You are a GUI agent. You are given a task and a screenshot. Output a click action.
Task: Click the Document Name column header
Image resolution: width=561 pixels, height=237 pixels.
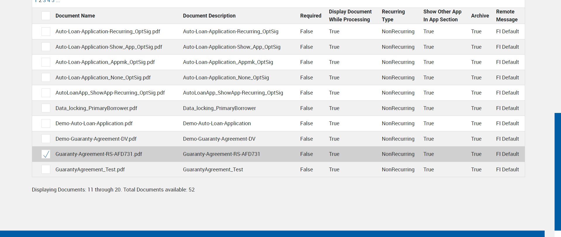[75, 16]
